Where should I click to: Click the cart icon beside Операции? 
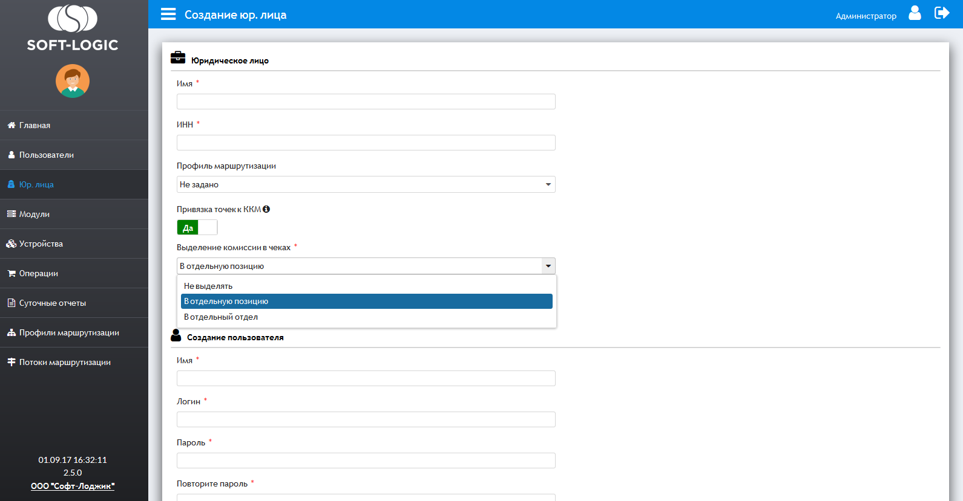(12, 273)
